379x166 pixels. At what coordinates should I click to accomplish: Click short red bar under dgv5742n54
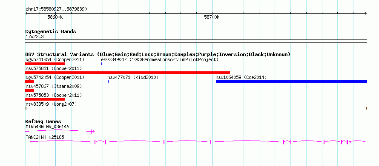click(x=29, y=82)
